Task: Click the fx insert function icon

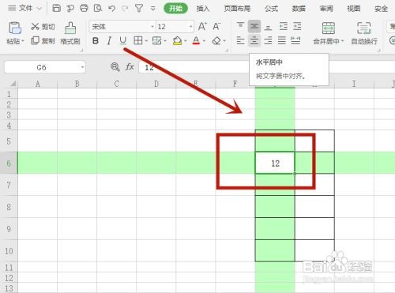Action: point(130,67)
